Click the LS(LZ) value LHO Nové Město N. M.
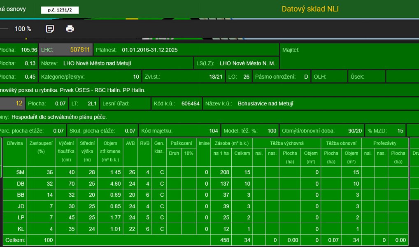The image size is (419, 247). click(247, 63)
